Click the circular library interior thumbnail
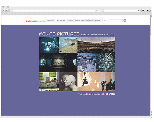Screen dimensions: 154x122 pyautogui.click(x=96, y=45)
